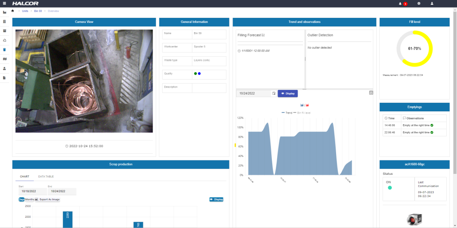
Task: Click the recycle icon in sidebar
Action: pos(4,40)
